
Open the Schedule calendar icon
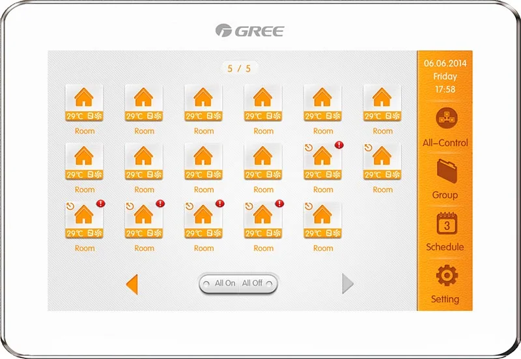coord(447,223)
